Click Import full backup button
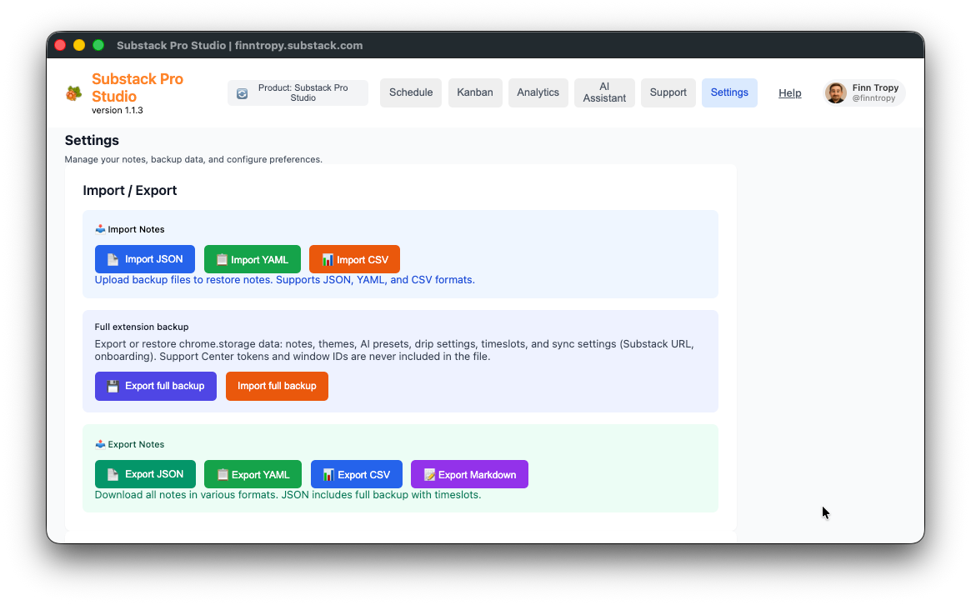Viewport: 971px width, 605px height. 277,386
